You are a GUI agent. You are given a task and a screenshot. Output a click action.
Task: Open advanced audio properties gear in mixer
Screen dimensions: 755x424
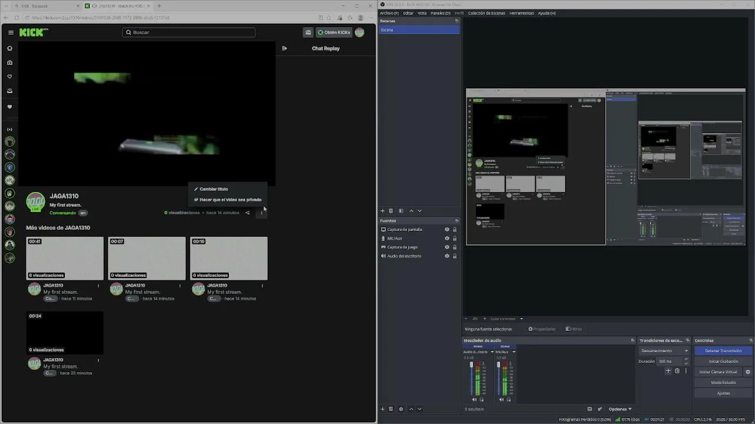pos(600,409)
